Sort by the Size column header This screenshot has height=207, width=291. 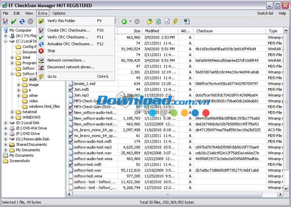(x=129, y=31)
